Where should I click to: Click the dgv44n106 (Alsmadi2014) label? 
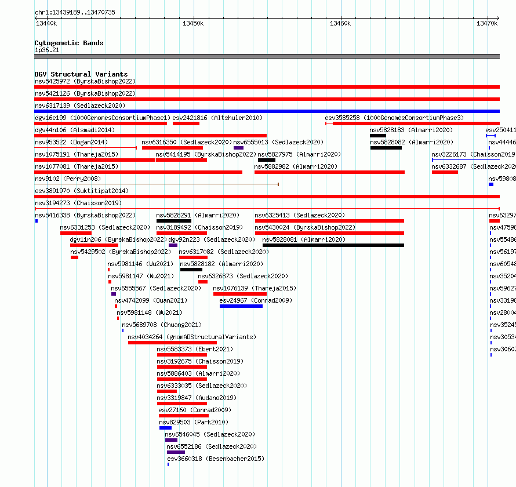pos(75,130)
